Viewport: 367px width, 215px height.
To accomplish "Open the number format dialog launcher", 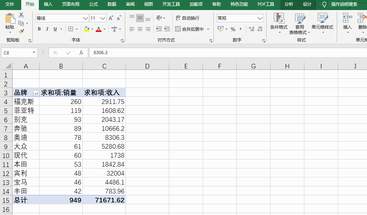I will tap(263, 41).
